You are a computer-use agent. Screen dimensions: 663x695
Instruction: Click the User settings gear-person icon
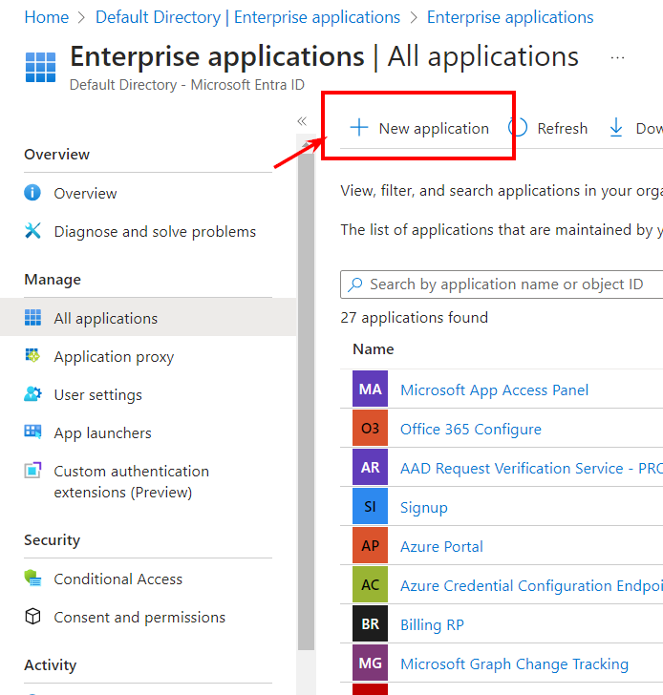click(32, 394)
